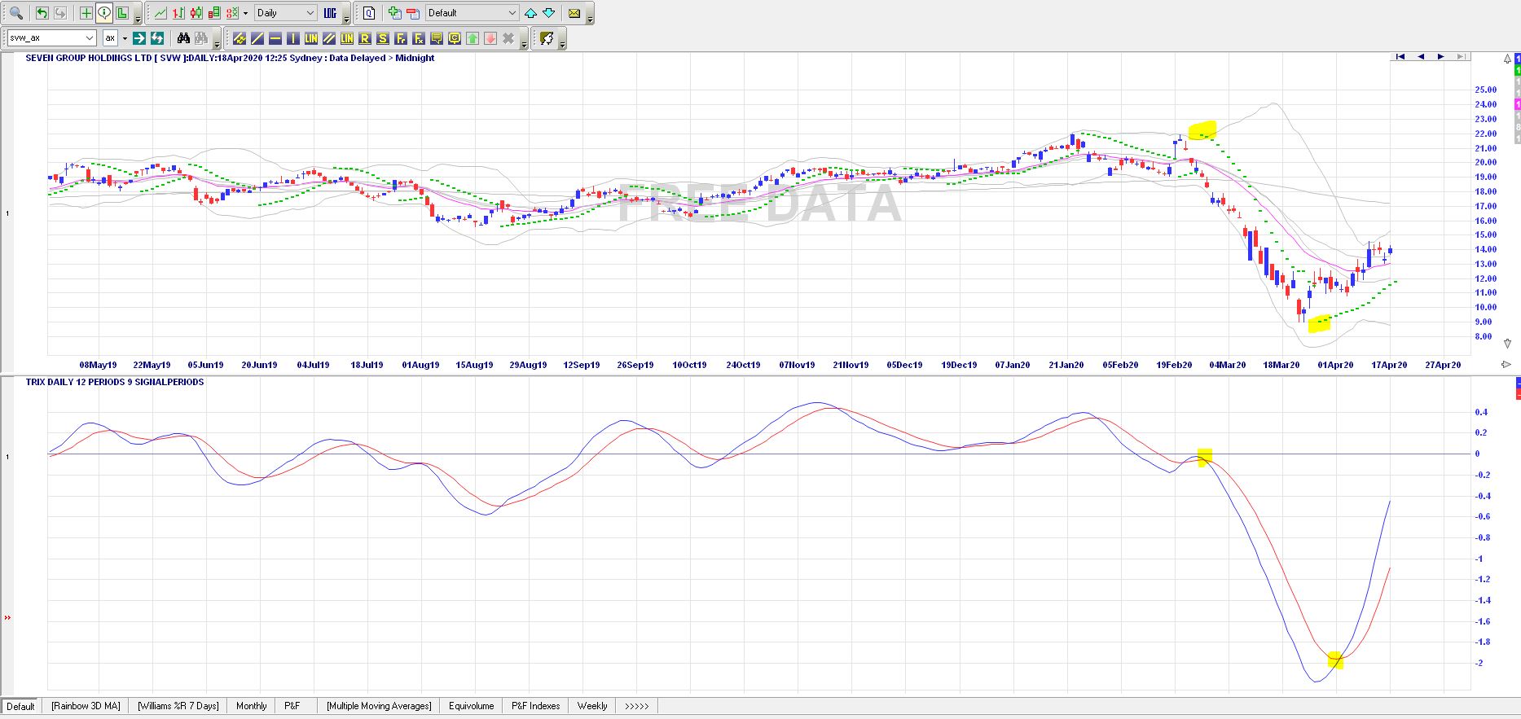Click the teal refresh arrows icon
Viewport: 1521px width, 719px height.
click(157, 38)
